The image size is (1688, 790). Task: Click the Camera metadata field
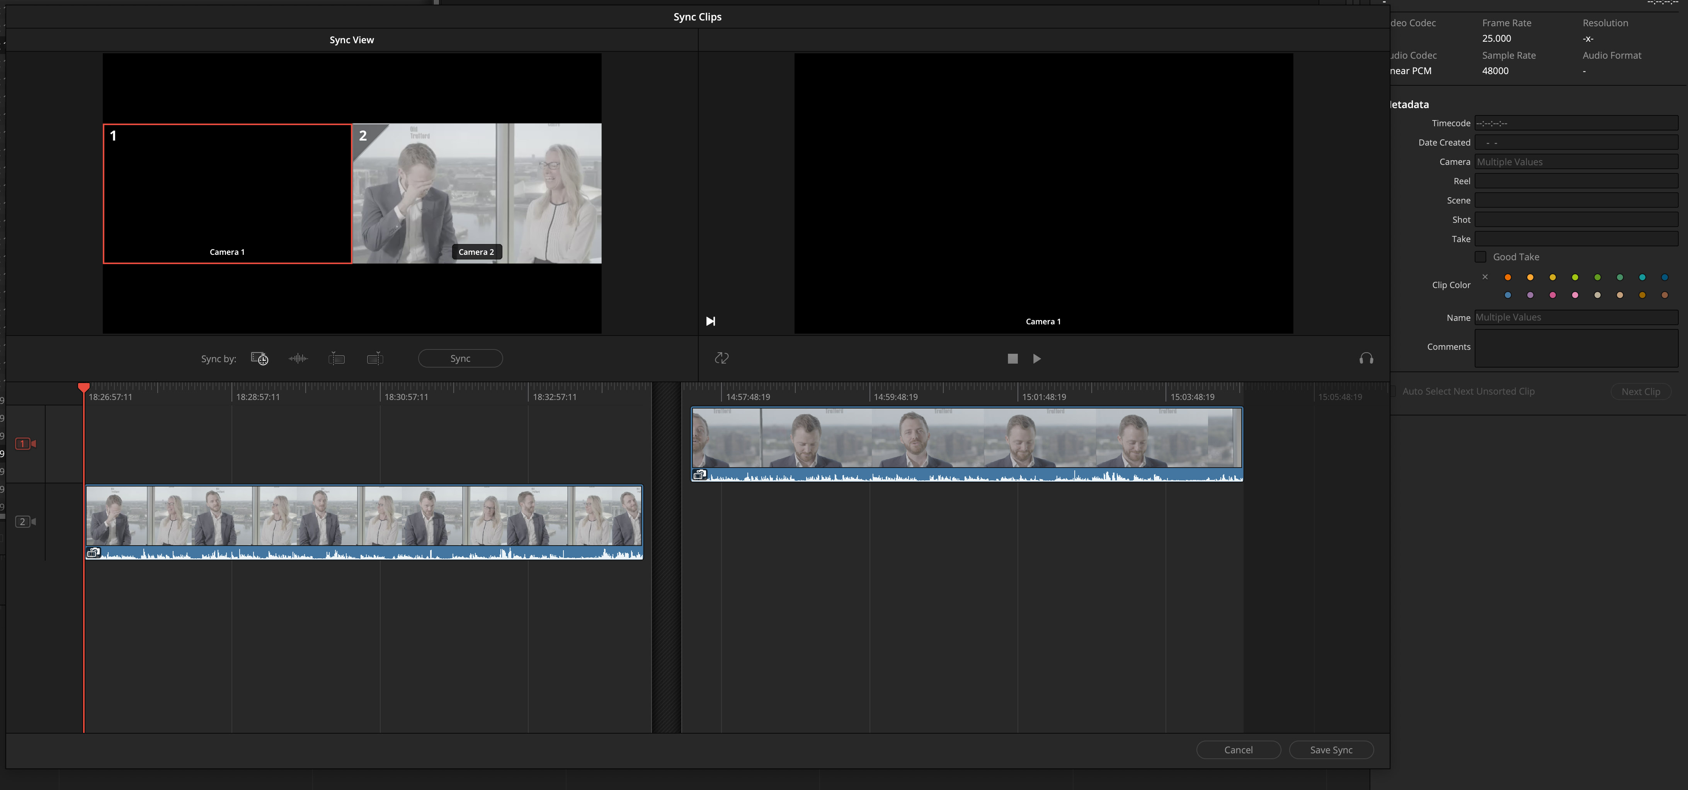pyautogui.click(x=1576, y=162)
